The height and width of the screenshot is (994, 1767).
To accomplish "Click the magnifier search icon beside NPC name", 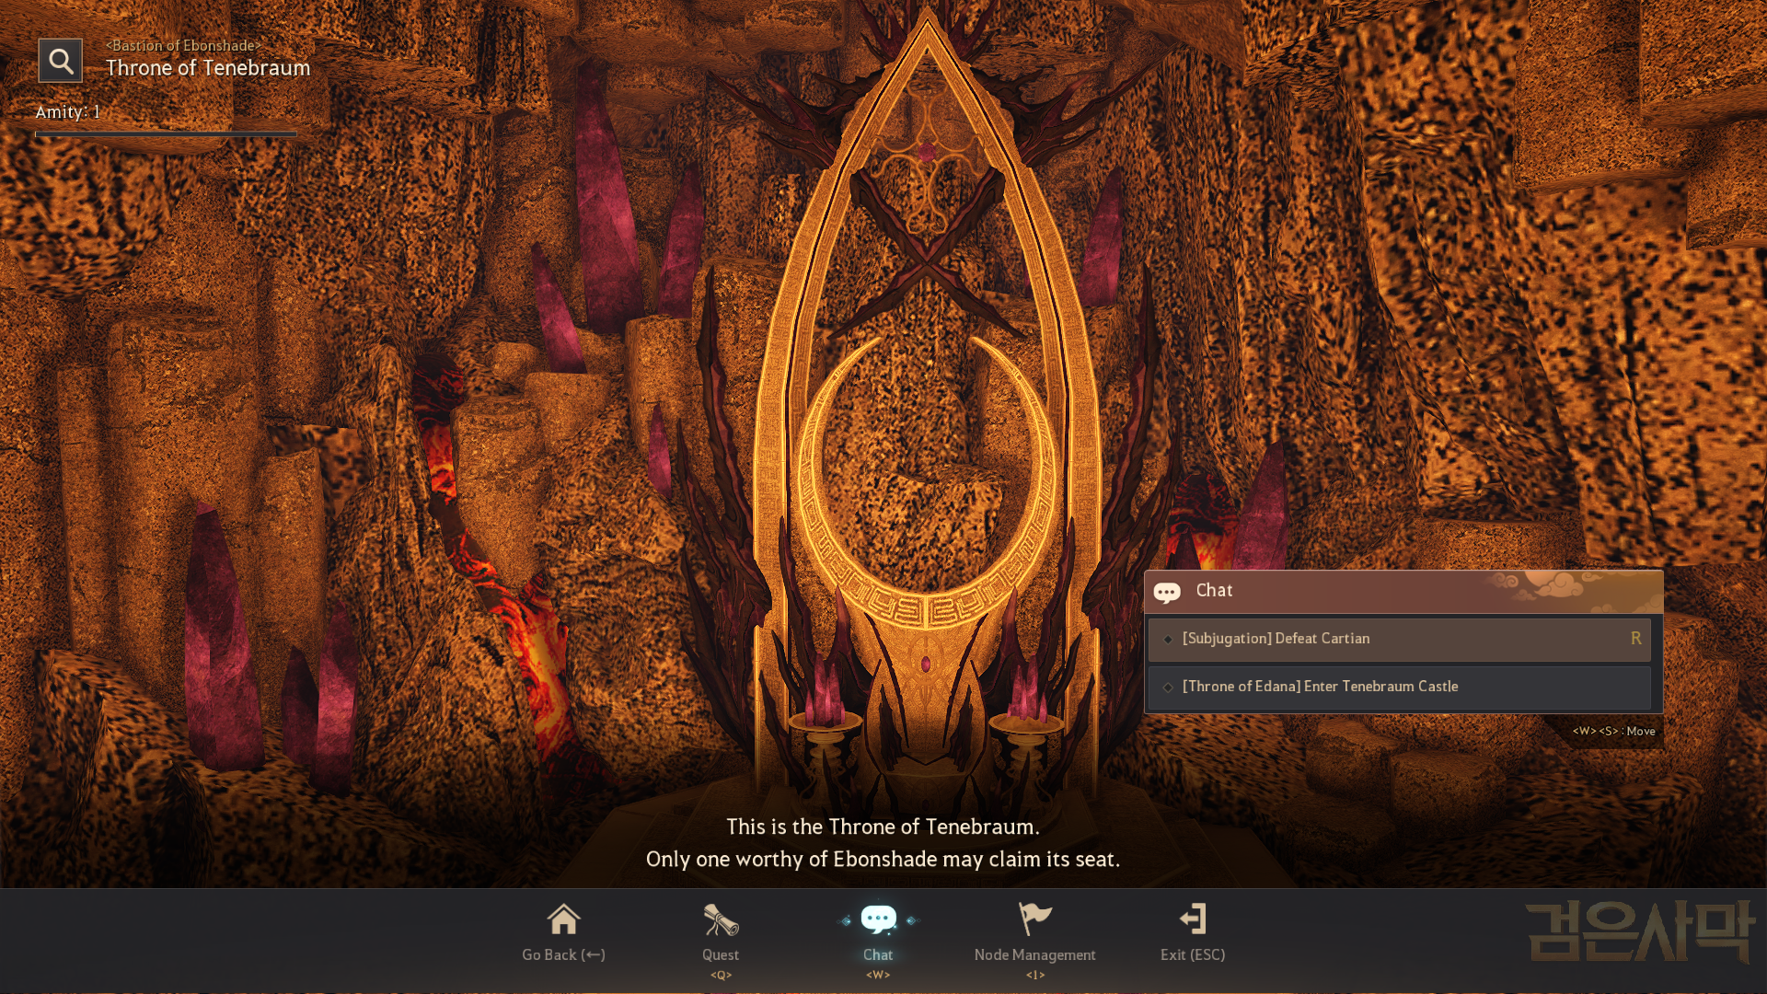I will point(61,61).
